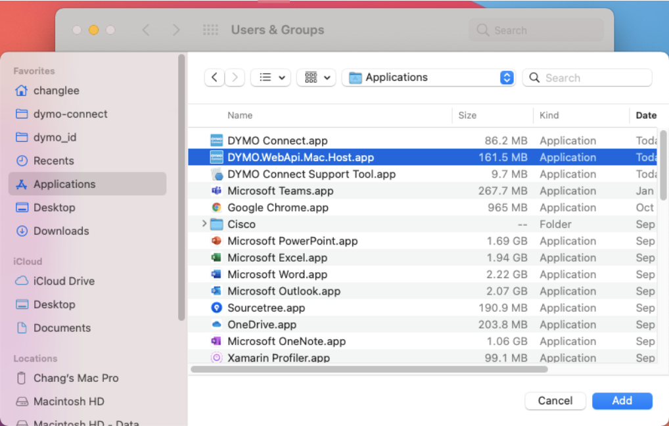Open the show-all grid icon in Users & Groups
The width and height of the screenshot is (669, 426).
click(210, 30)
